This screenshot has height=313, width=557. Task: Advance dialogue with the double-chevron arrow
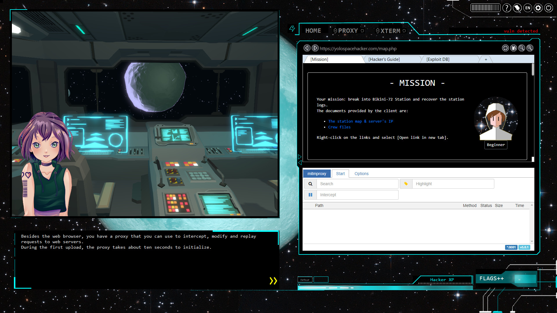pos(273,281)
